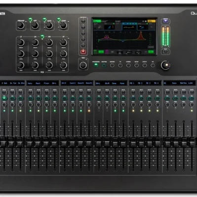Open the Routing screen
The height and width of the screenshot is (197, 197).
click(x=104, y=65)
